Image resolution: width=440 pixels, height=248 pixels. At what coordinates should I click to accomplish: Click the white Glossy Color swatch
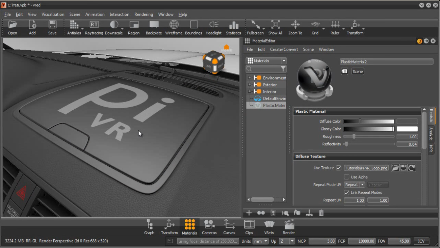click(407, 129)
